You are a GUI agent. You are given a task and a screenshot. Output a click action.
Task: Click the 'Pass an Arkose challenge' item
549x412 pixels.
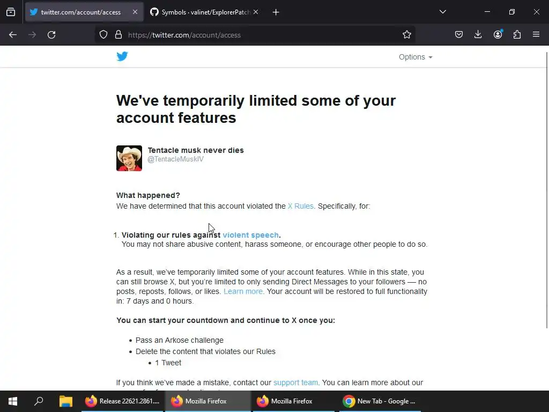(179, 340)
